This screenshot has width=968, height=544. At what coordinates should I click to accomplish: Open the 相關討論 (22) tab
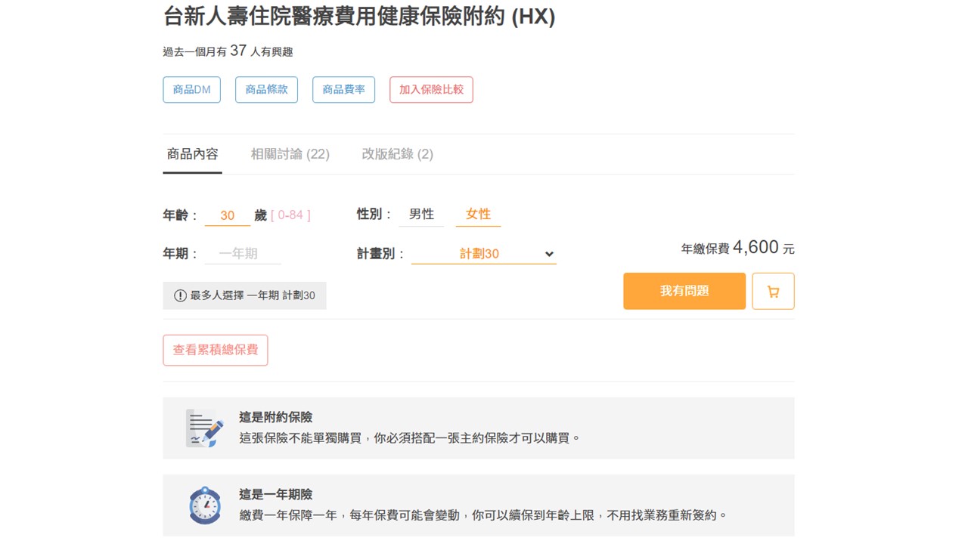click(x=290, y=154)
